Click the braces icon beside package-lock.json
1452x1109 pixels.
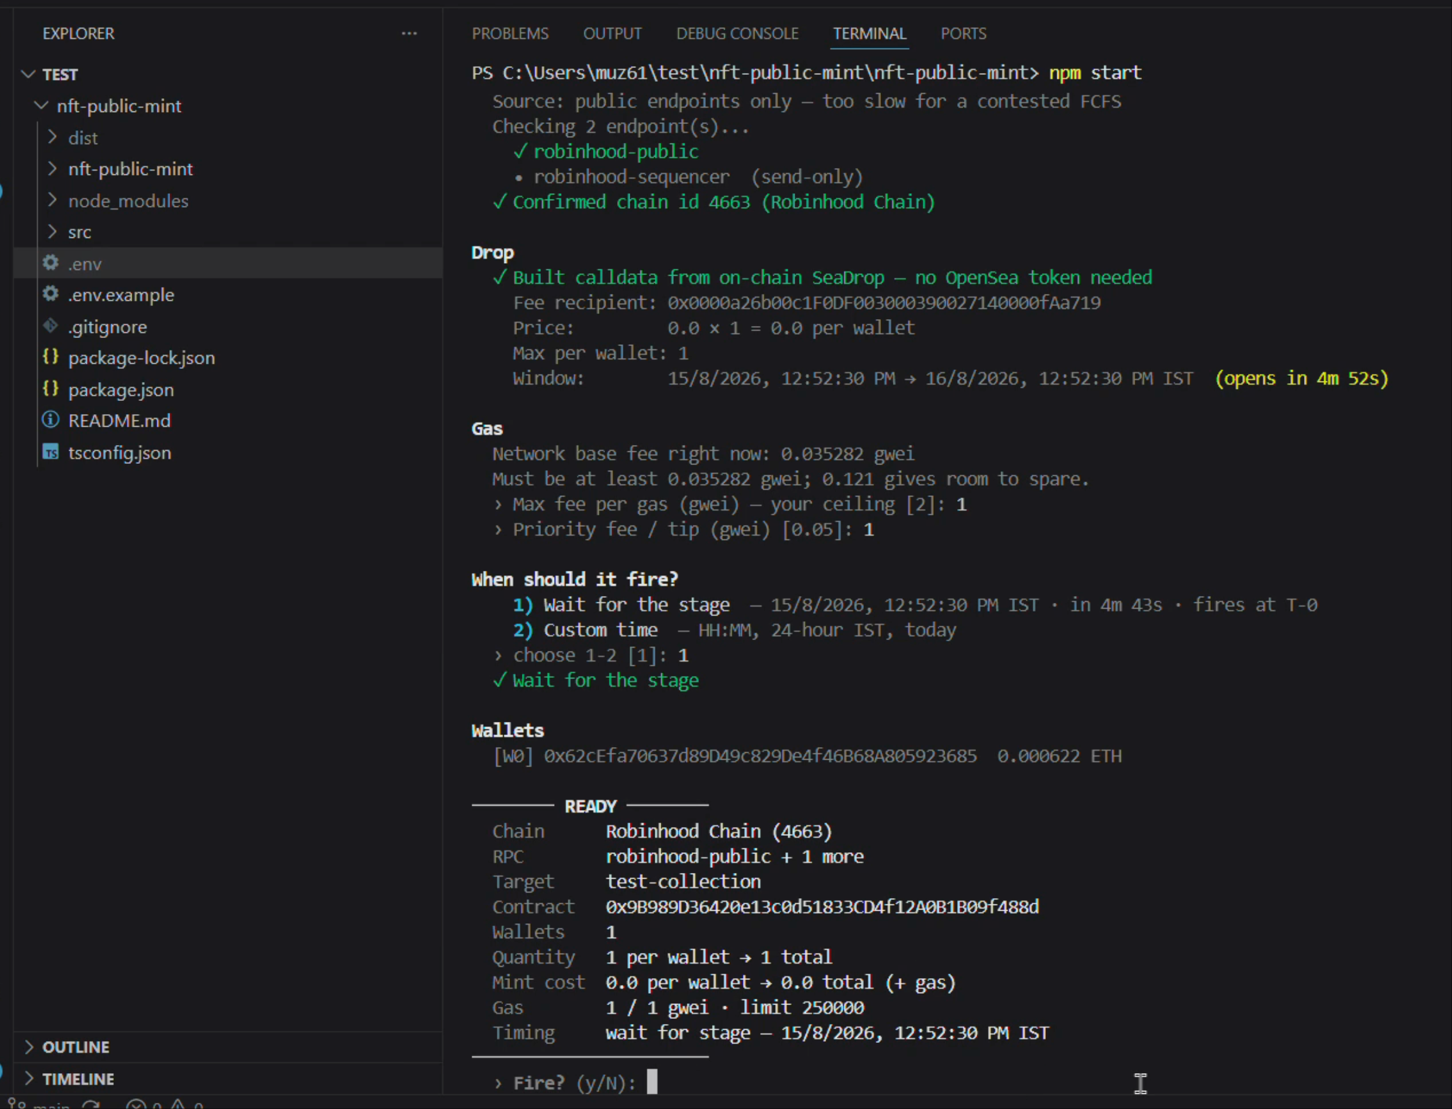51,357
